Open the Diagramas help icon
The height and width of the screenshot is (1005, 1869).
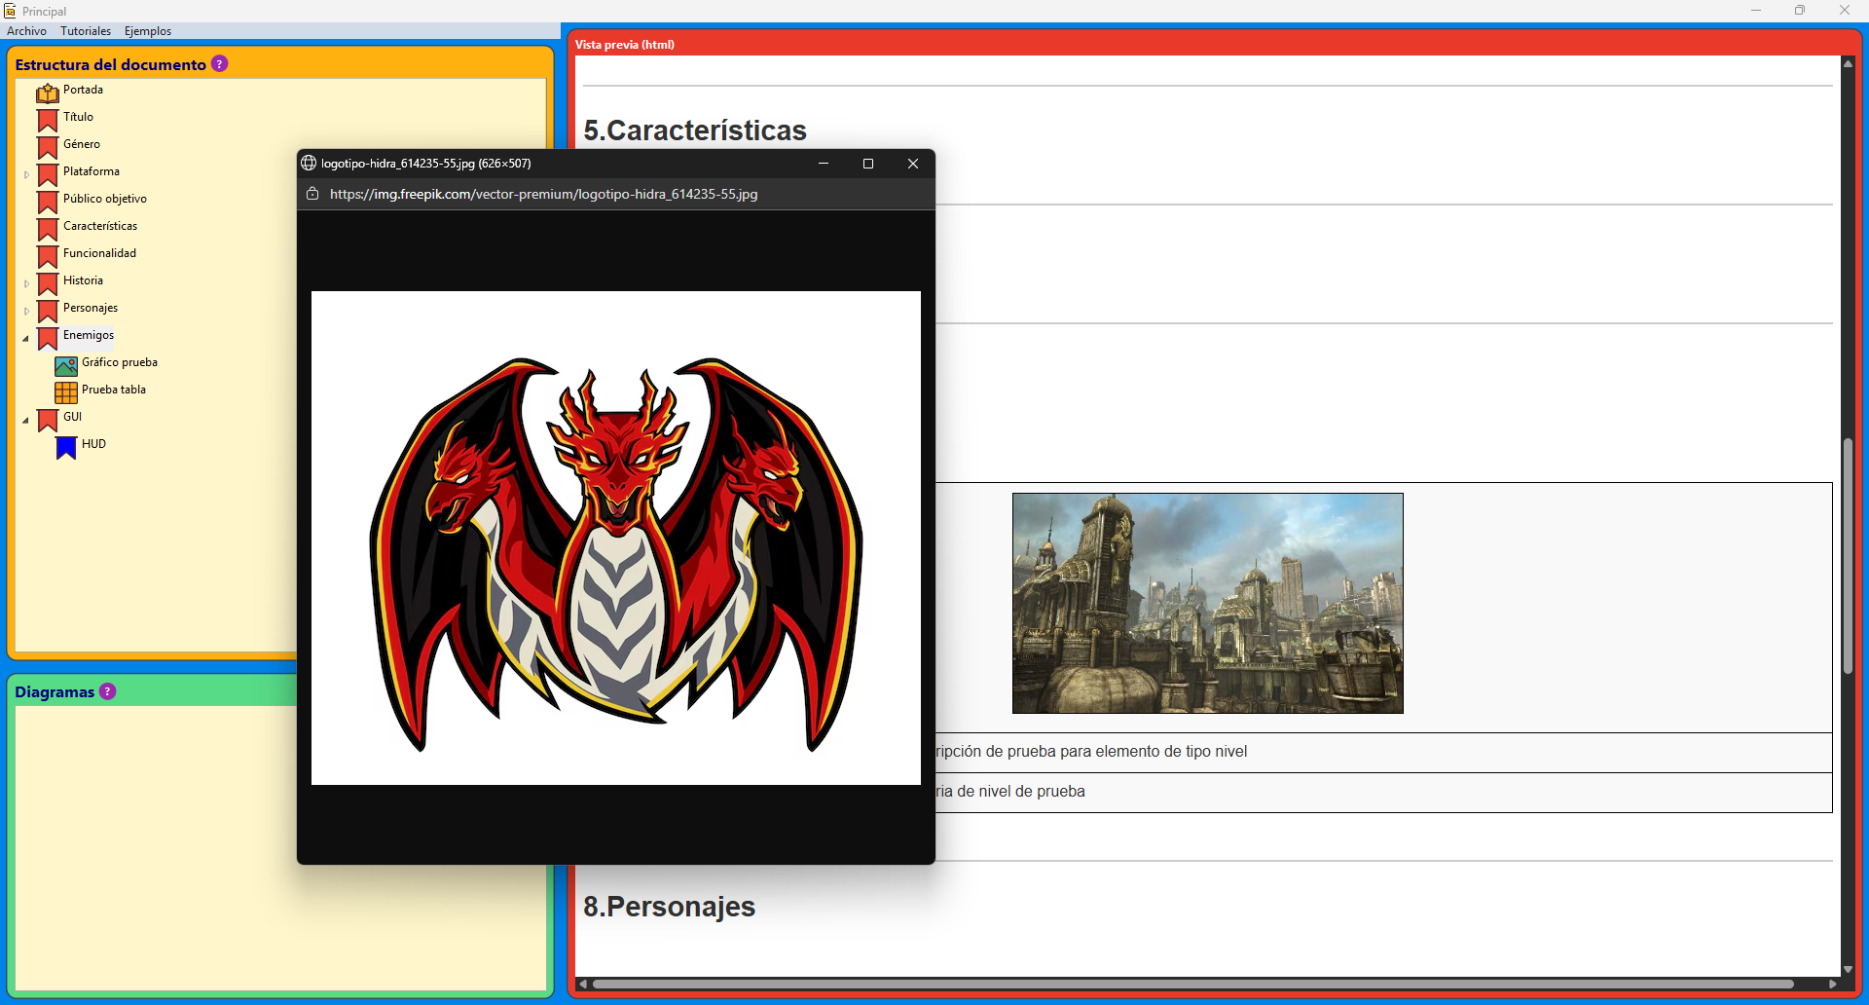coord(107,691)
